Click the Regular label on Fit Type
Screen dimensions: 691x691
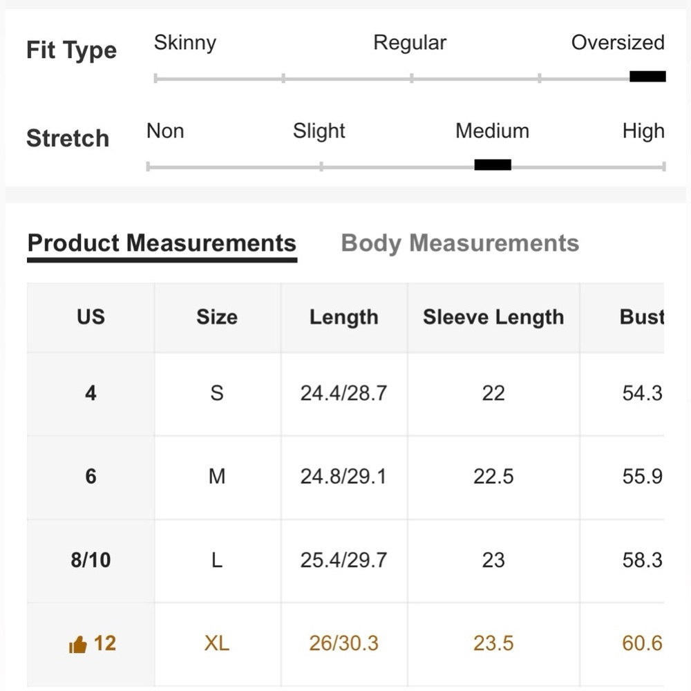click(x=410, y=42)
